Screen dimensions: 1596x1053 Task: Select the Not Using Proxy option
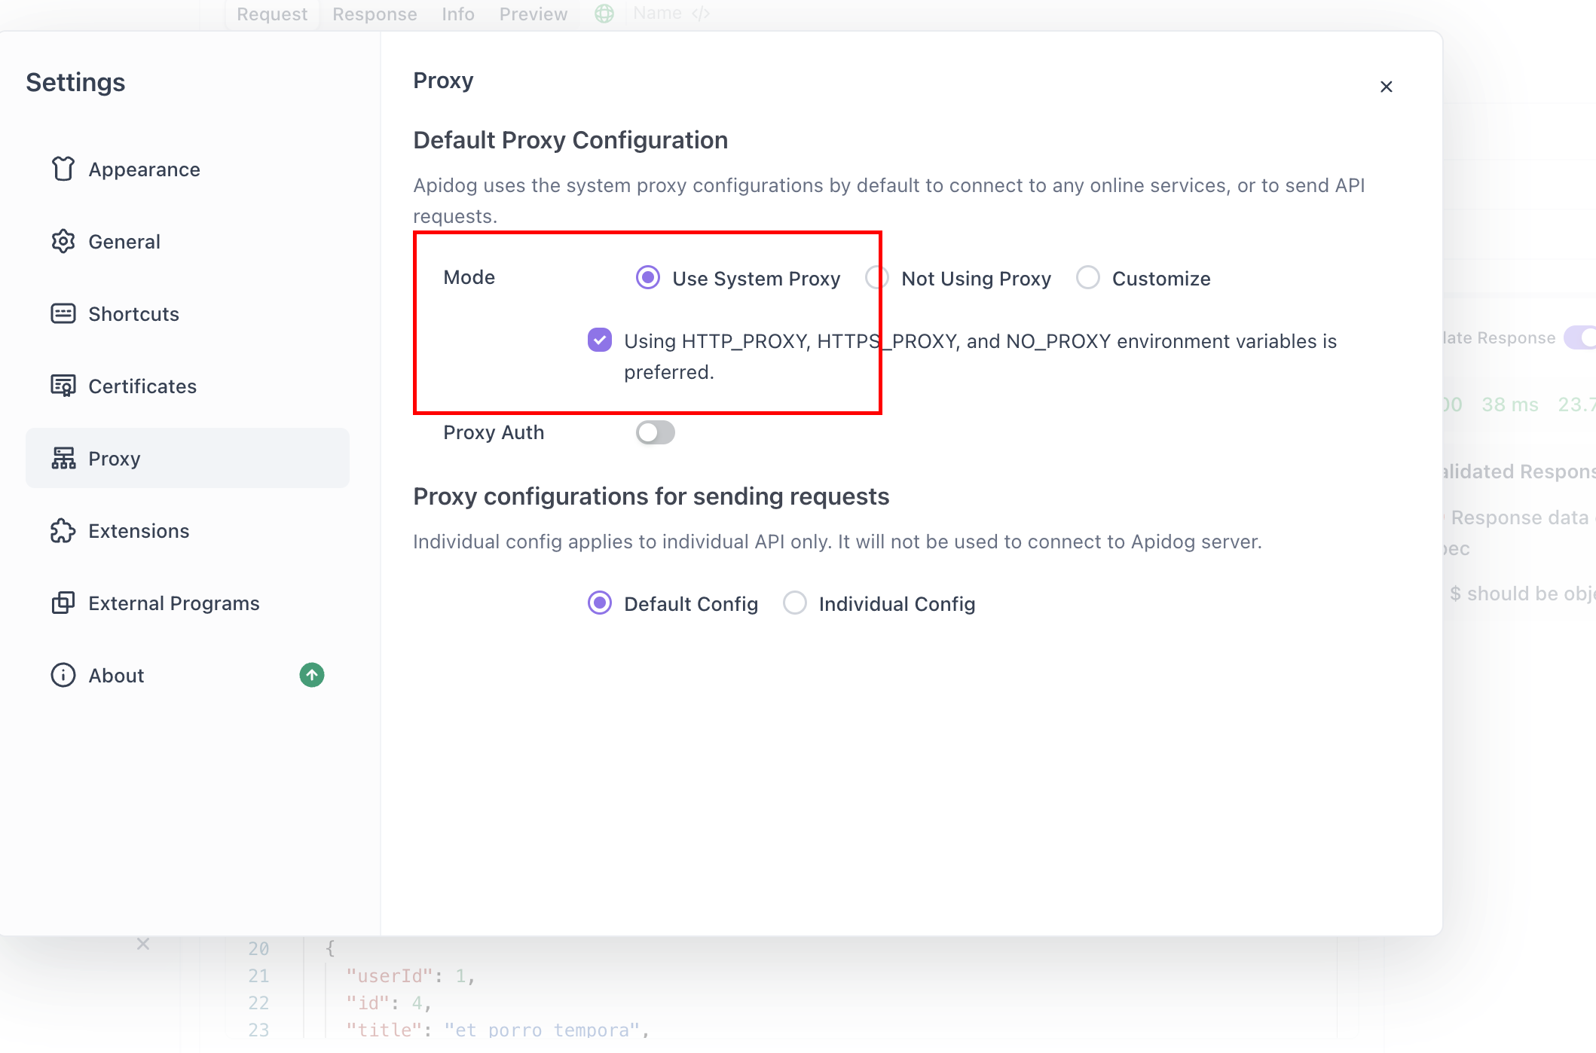(877, 278)
